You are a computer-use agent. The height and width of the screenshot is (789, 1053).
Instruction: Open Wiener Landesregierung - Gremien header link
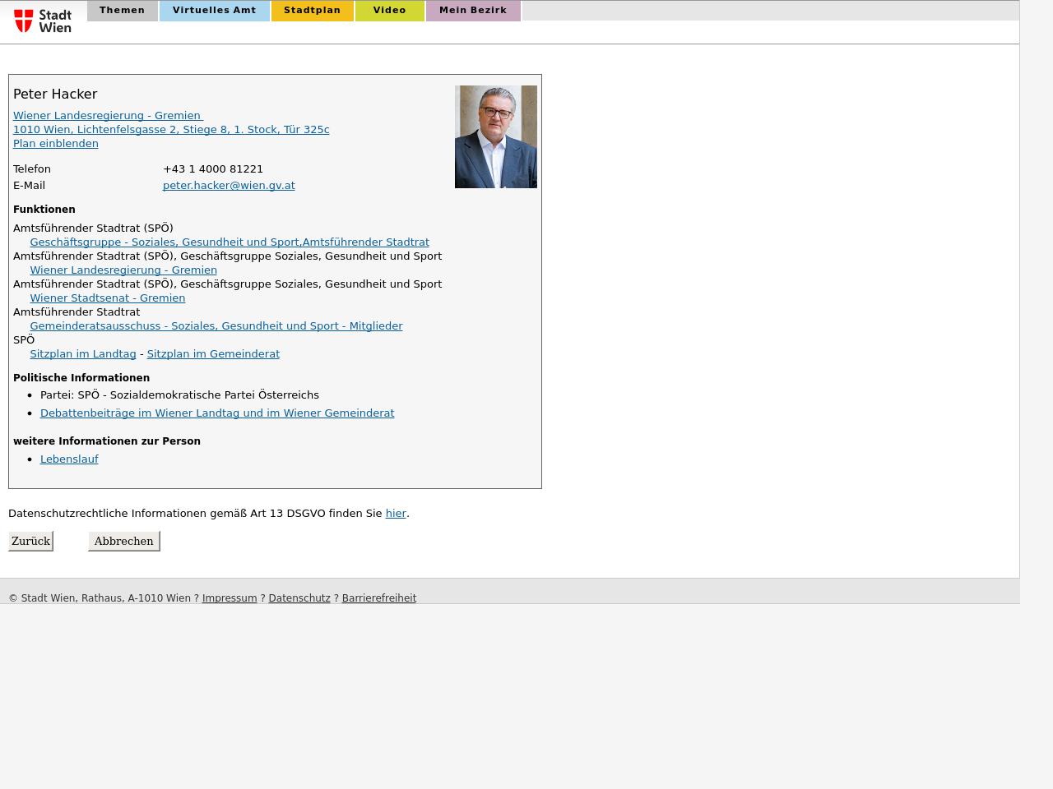107,116
